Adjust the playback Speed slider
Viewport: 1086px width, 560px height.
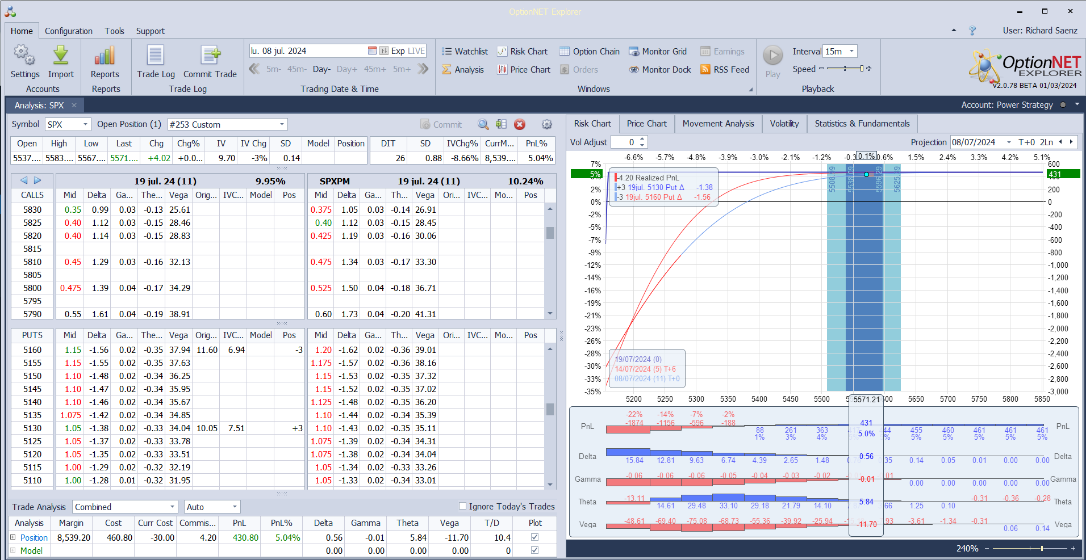click(845, 69)
